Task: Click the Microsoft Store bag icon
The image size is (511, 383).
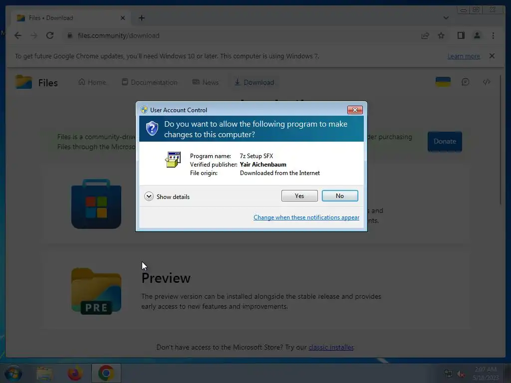Action: click(96, 204)
